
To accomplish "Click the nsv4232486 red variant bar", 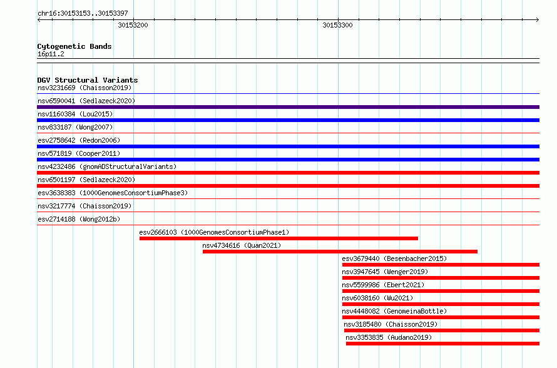I will pos(288,173).
